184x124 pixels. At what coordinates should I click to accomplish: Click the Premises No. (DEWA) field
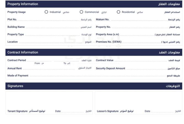tap(142, 42)
